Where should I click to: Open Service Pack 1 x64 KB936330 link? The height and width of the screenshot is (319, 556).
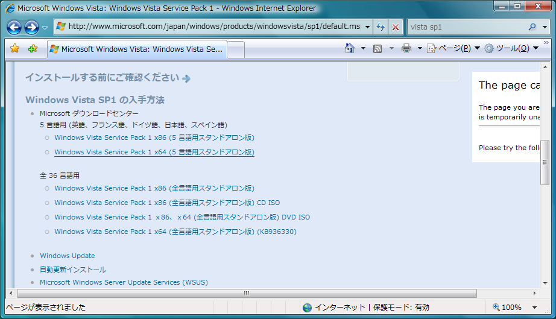175,232
